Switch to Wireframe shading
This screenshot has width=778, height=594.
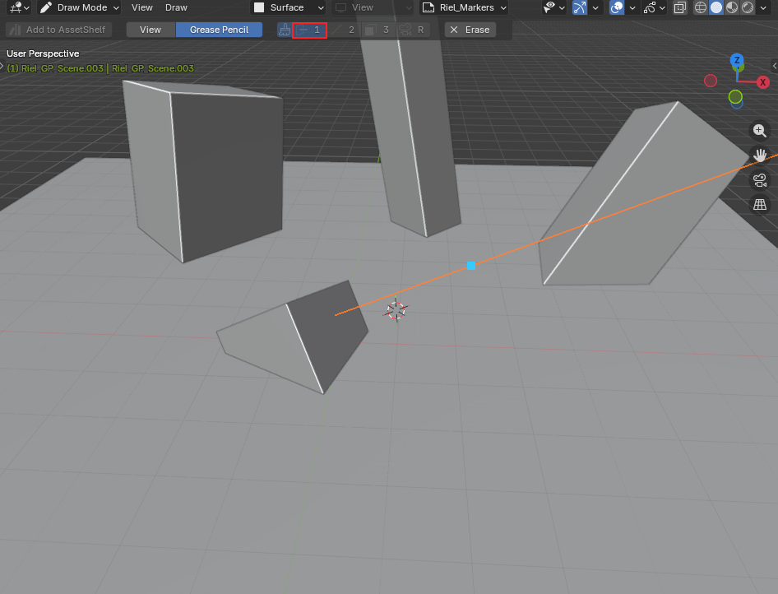[700, 7]
